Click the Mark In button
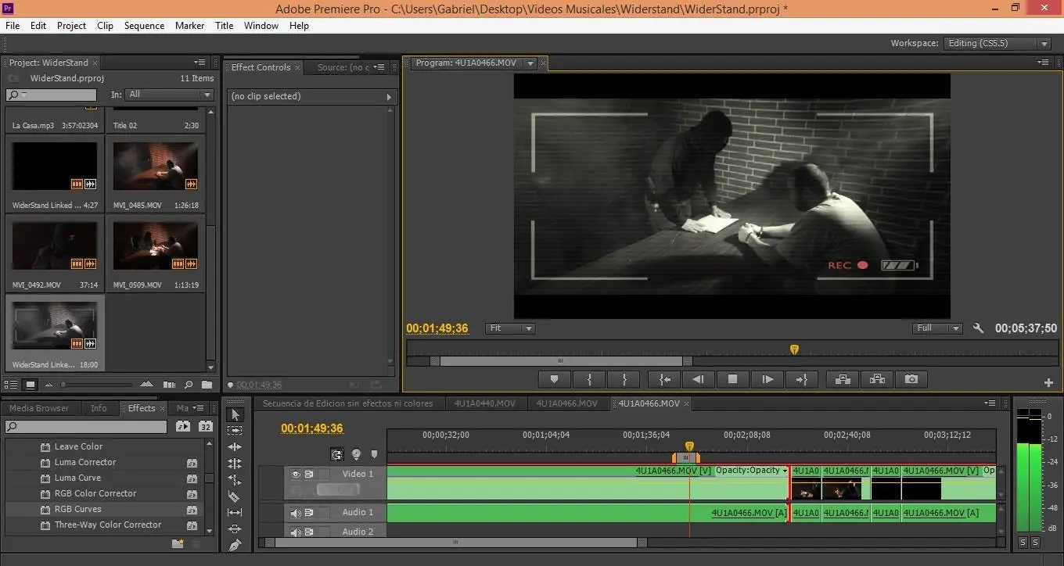 pos(589,379)
